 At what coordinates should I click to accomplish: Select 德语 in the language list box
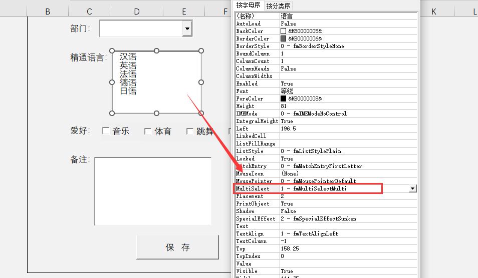tap(128, 82)
